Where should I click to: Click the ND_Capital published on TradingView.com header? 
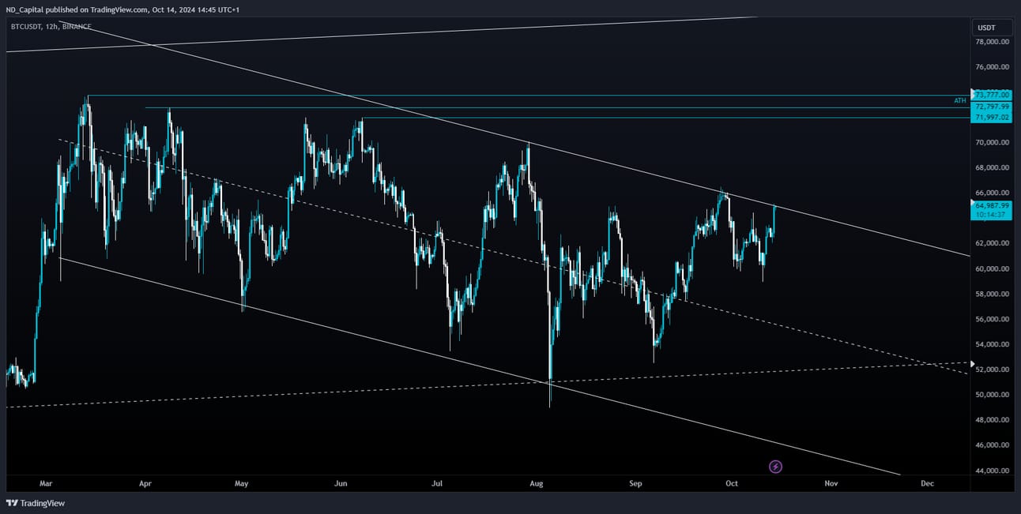click(121, 9)
